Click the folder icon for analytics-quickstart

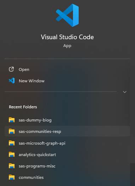click(x=12, y=154)
